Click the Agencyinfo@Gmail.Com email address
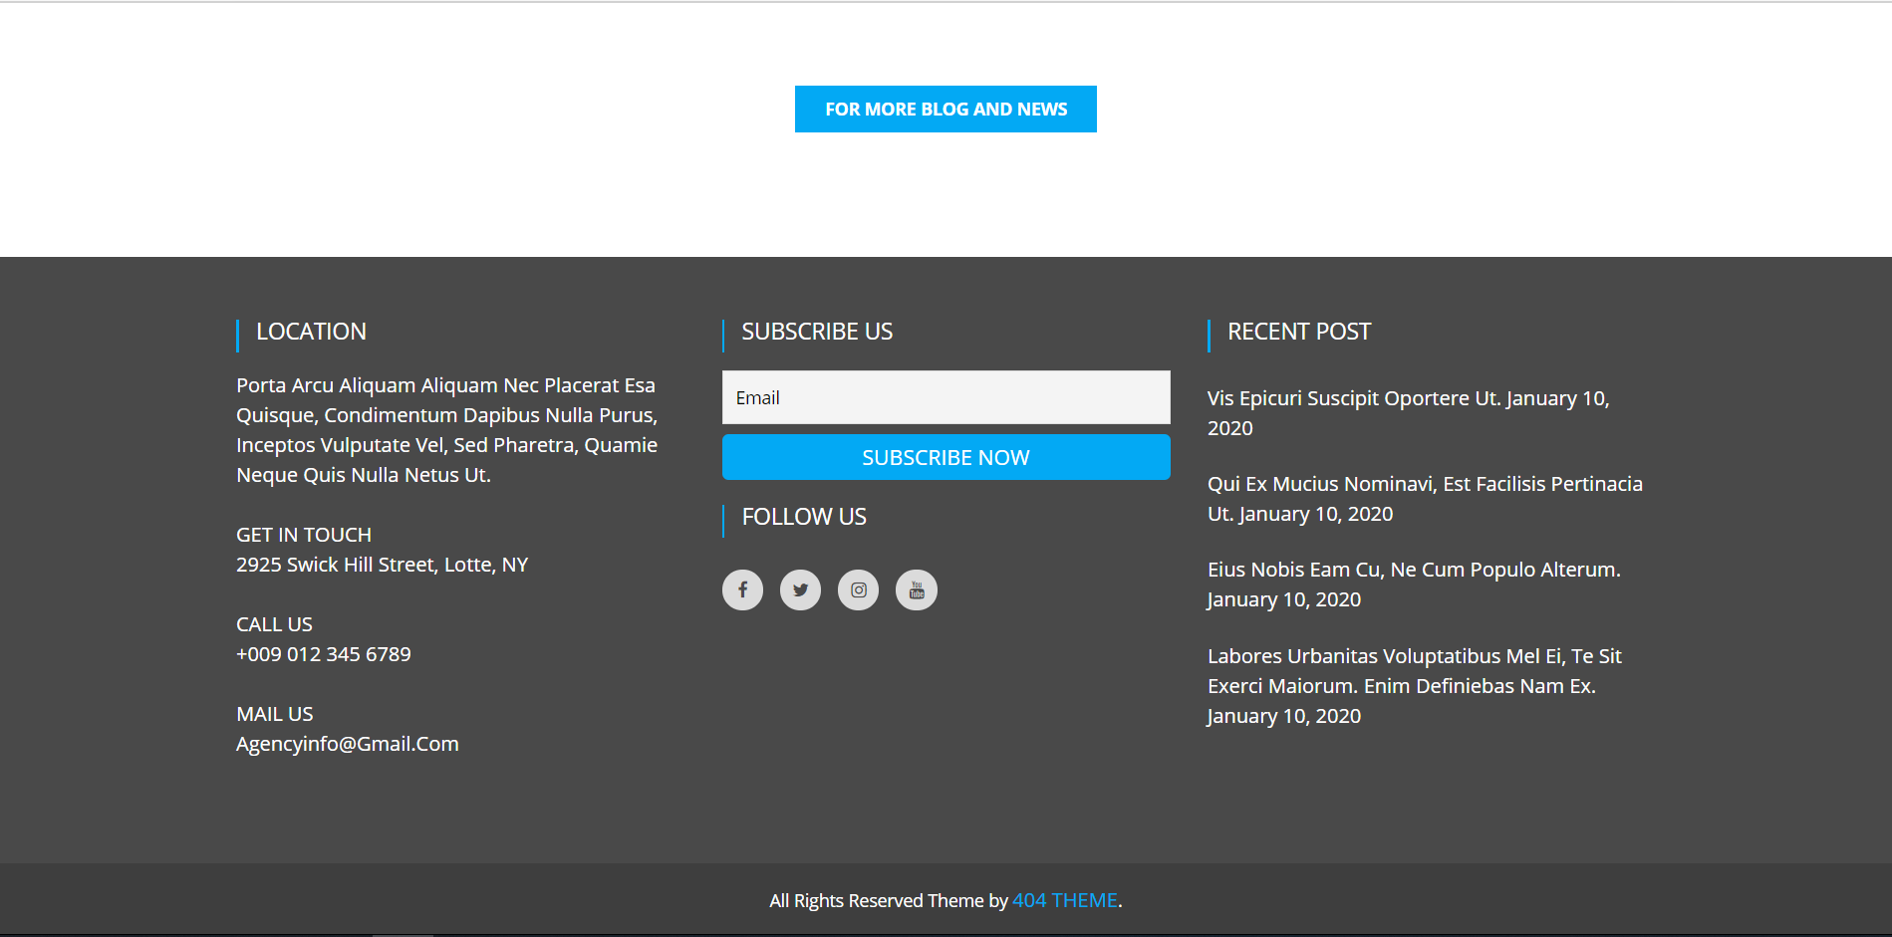This screenshot has width=1892, height=937. (347, 744)
